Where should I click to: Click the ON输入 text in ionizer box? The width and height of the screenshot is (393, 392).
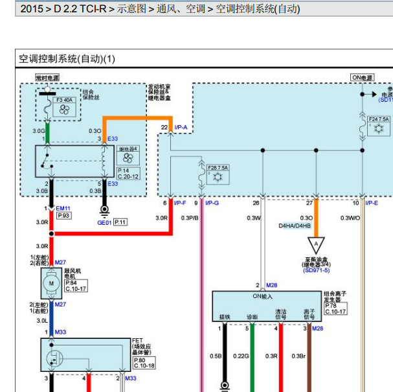tap(262, 296)
